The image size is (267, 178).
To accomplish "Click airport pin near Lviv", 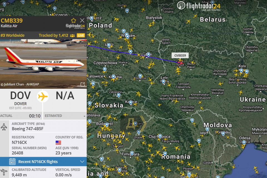I will click(x=164, y=81).
